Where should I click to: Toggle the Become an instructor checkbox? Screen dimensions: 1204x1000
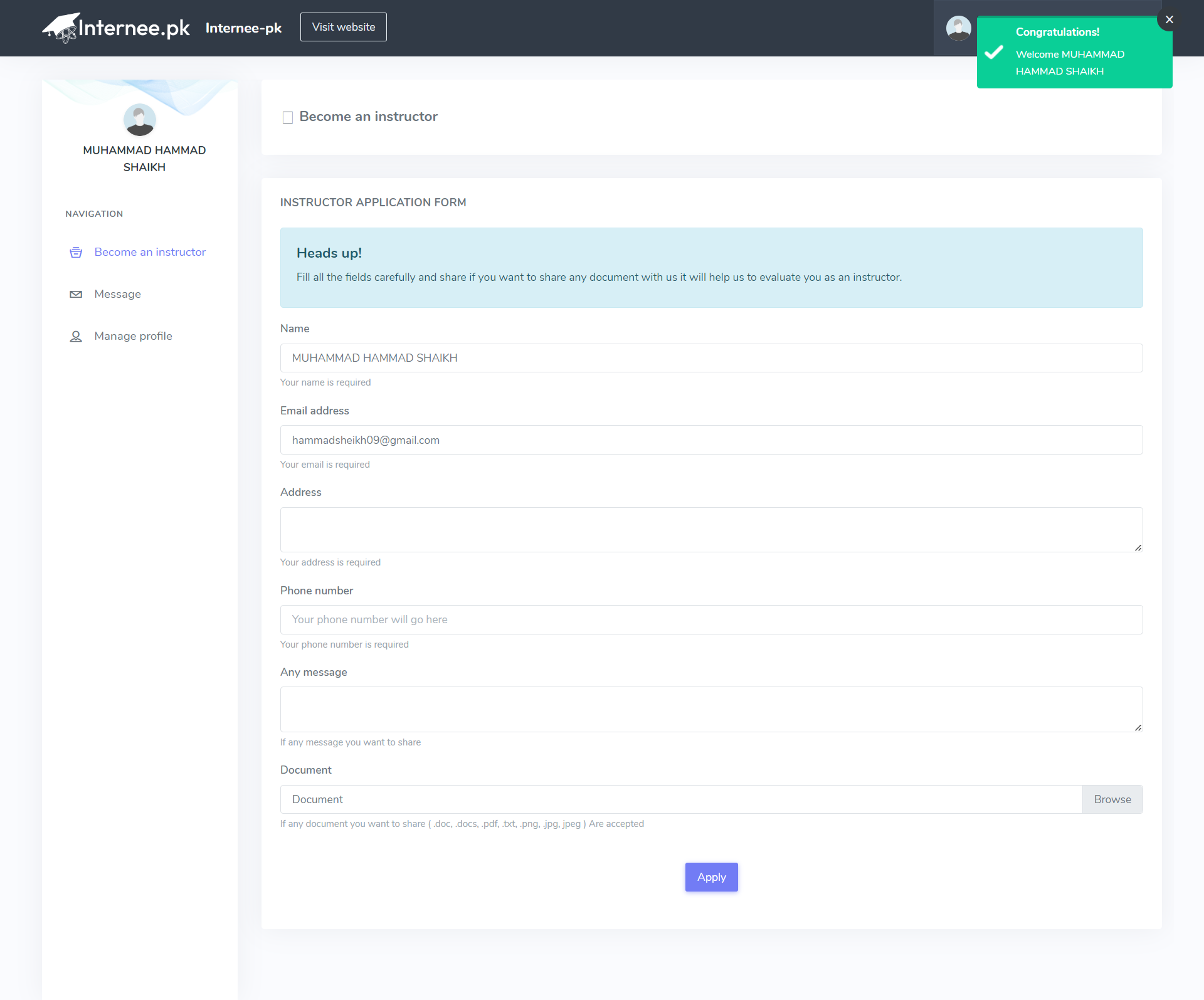click(x=288, y=117)
